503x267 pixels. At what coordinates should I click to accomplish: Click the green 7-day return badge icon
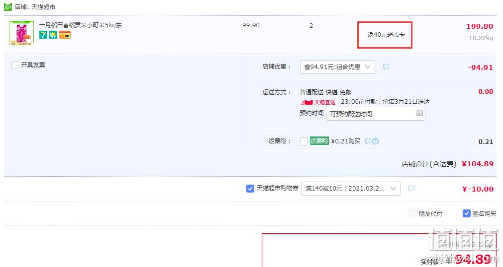point(43,35)
